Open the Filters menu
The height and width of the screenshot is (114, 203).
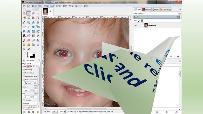click(71, 6)
